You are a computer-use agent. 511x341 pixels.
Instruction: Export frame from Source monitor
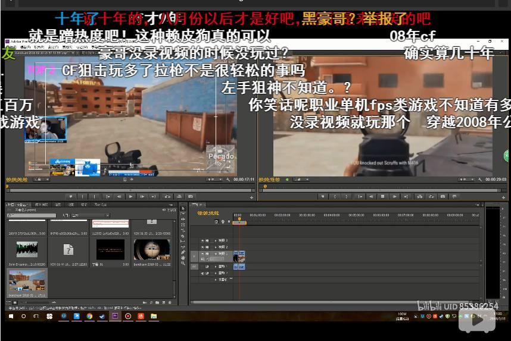point(191,197)
